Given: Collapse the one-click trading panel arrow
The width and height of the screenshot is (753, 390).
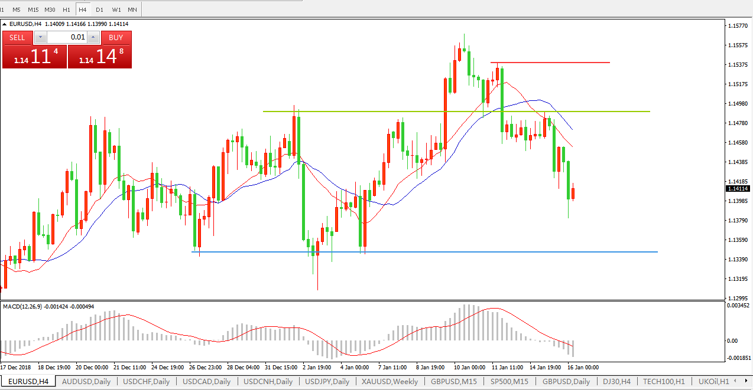Looking at the screenshot, I should tap(5, 24).
